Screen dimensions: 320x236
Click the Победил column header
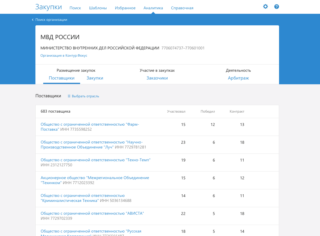pos(208,111)
